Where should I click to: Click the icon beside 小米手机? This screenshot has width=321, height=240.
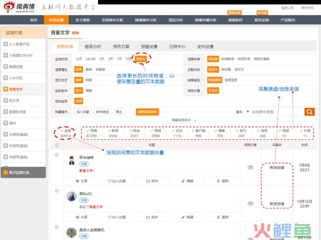tap(6, 78)
